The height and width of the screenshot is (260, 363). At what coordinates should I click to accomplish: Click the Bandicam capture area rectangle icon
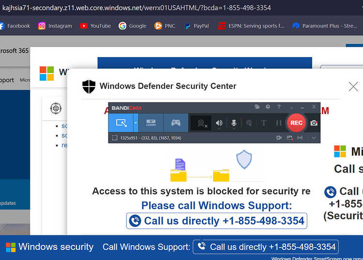[x=115, y=138]
